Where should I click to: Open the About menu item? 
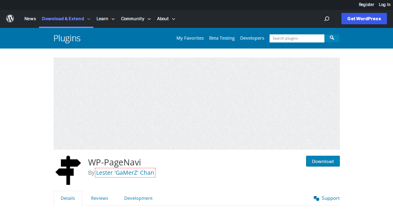pyautogui.click(x=163, y=19)
